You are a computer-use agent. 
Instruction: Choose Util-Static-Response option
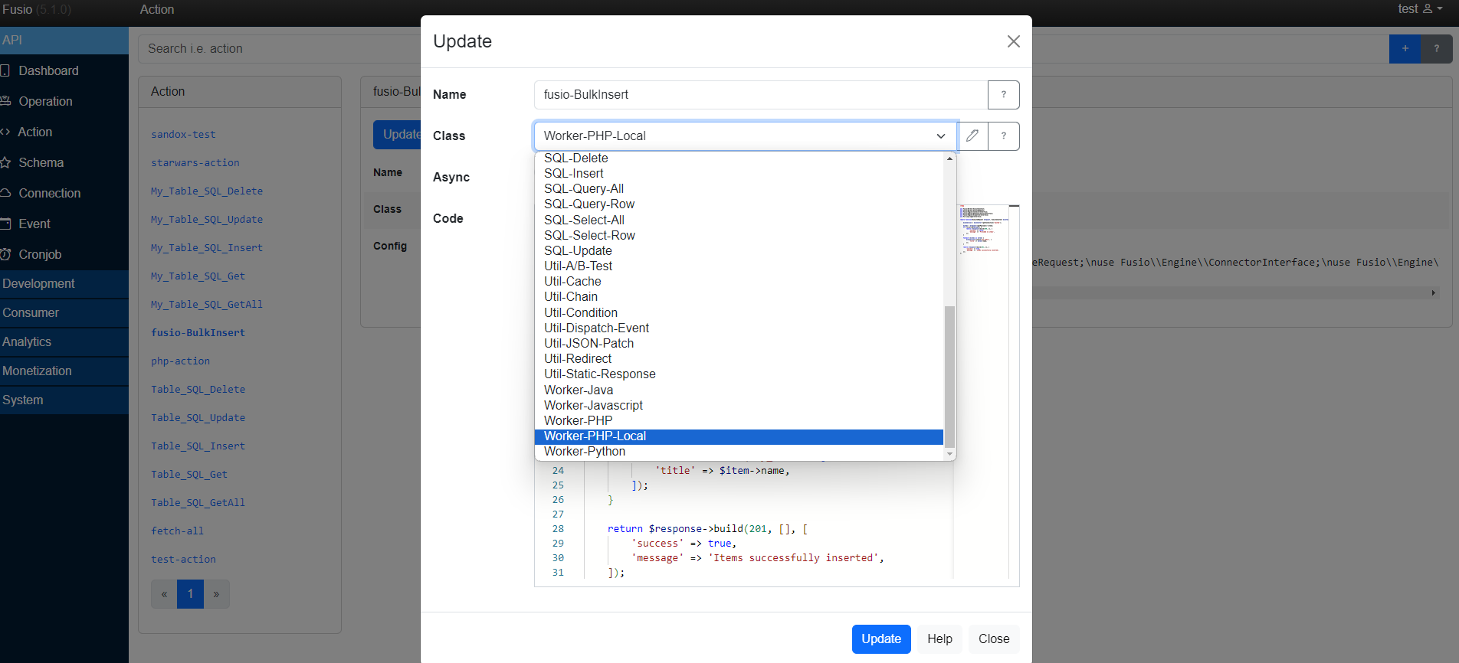739,374
